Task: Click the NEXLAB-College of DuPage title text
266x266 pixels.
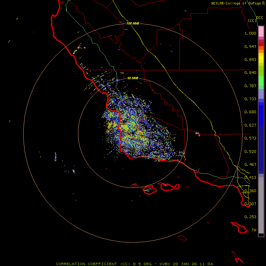Action: point(236,3)
